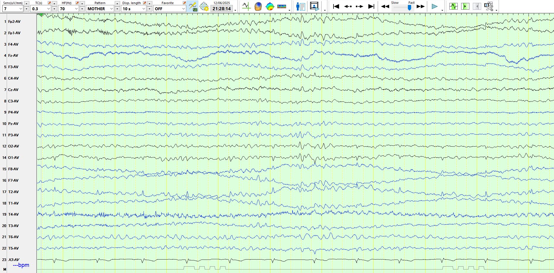Start EEG playback with play button
554x273 pixels.
[x=435, y=6]
